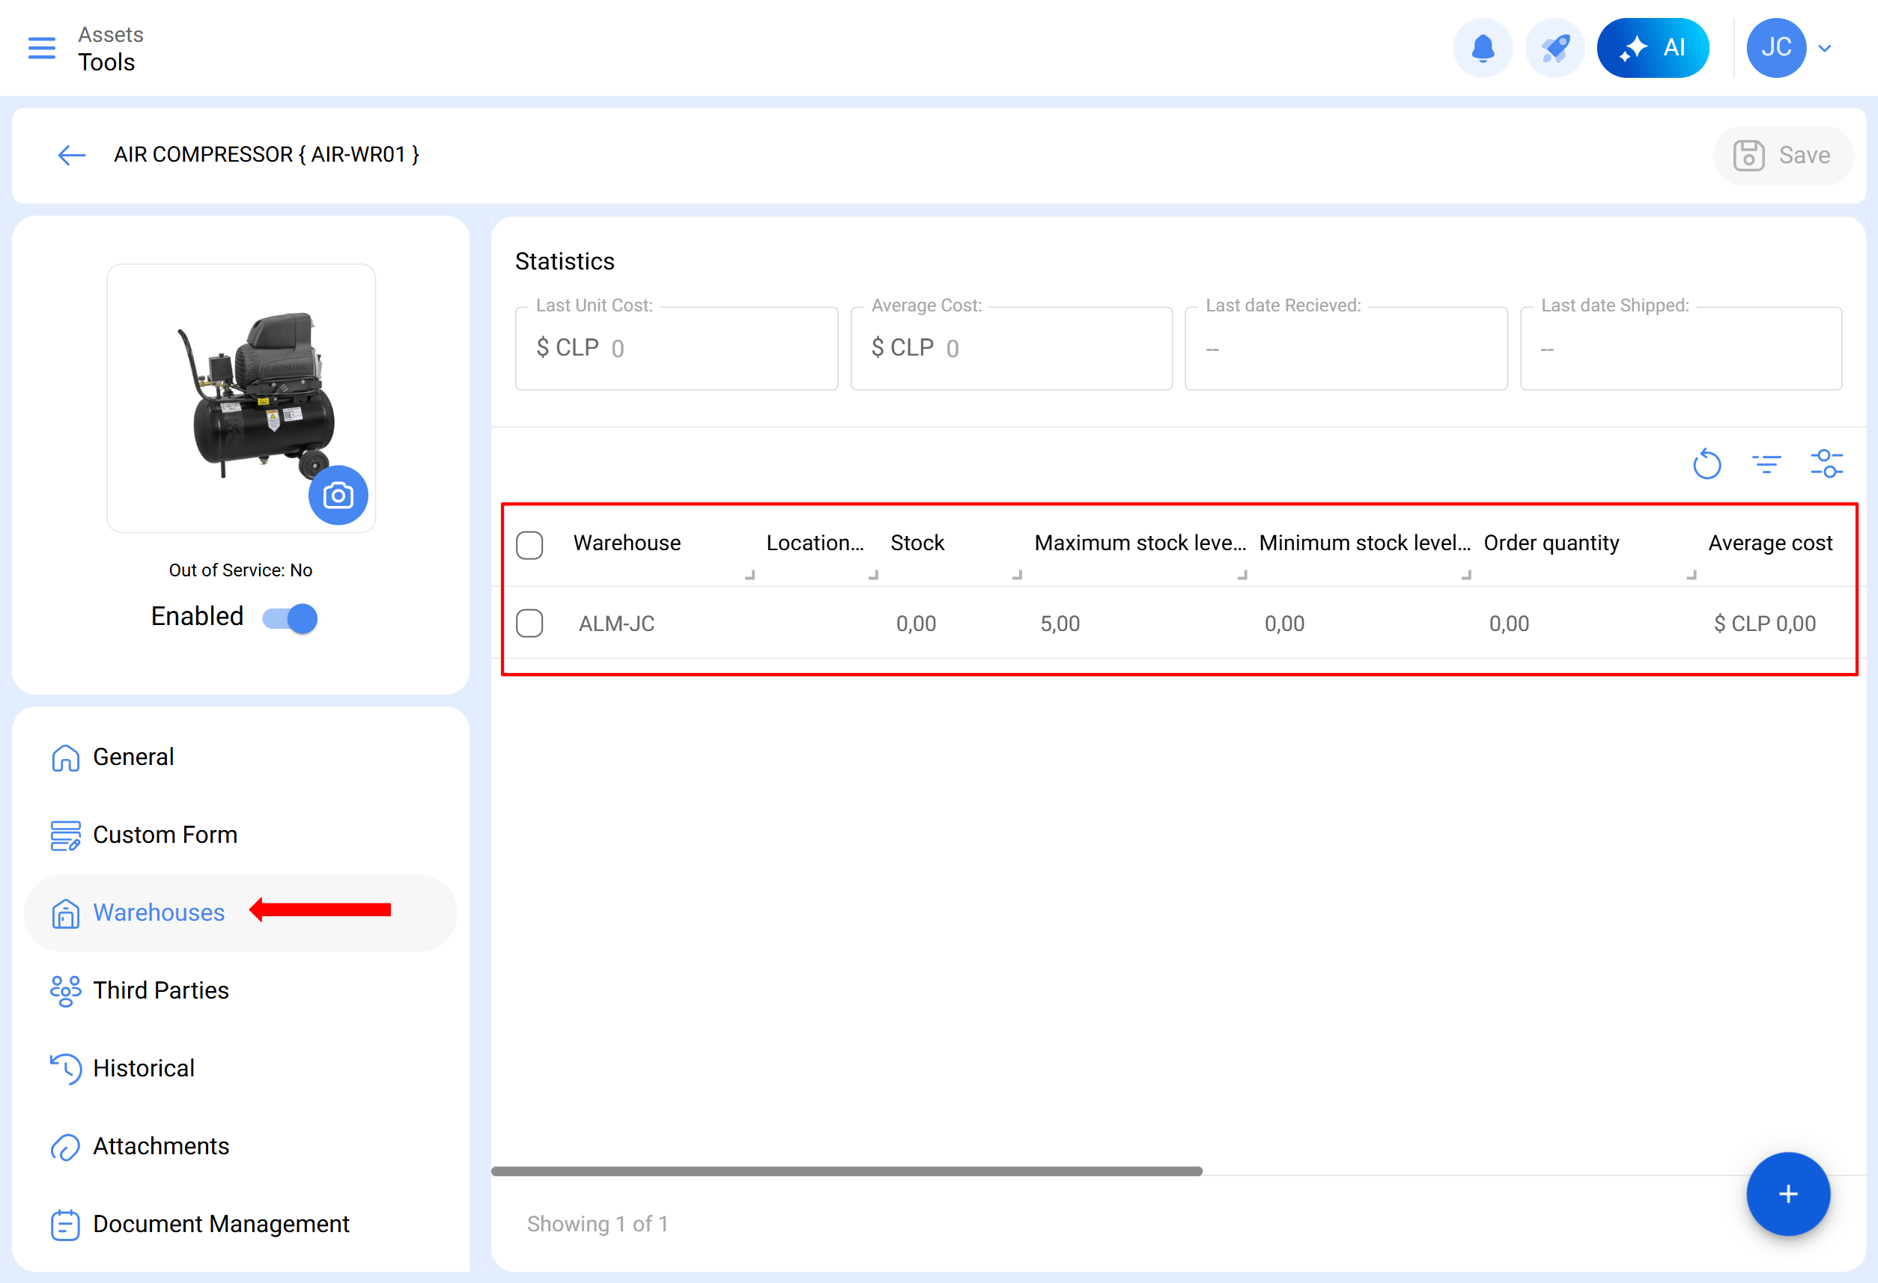Click the notifications bell icon
Screen dimensions: 1878x1283
tap(1482, 48)
